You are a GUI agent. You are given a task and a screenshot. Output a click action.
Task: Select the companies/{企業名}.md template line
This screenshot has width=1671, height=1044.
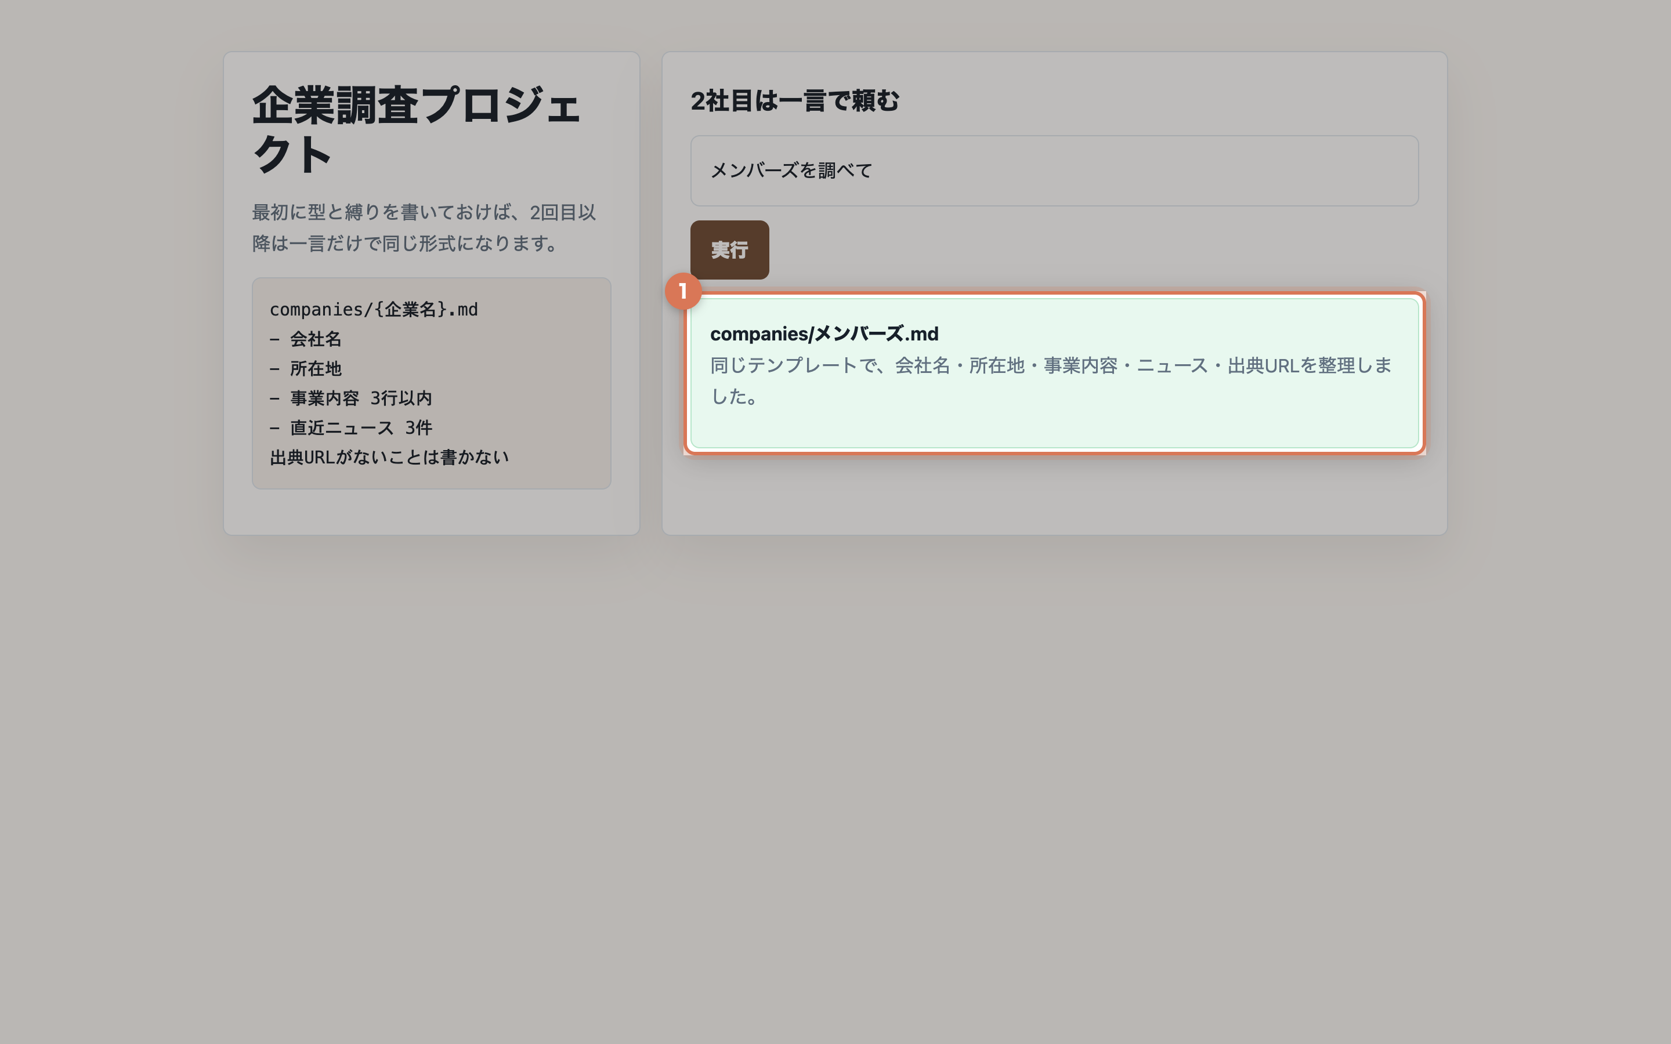point(374,309)
